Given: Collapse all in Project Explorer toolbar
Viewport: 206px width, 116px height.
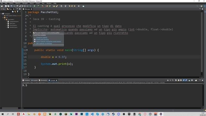Looking at the screenshot, I should click(x=13, y=12).
